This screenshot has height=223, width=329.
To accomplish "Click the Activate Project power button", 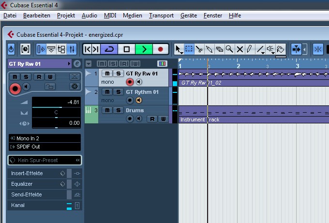I will click(x=11, y=49).
